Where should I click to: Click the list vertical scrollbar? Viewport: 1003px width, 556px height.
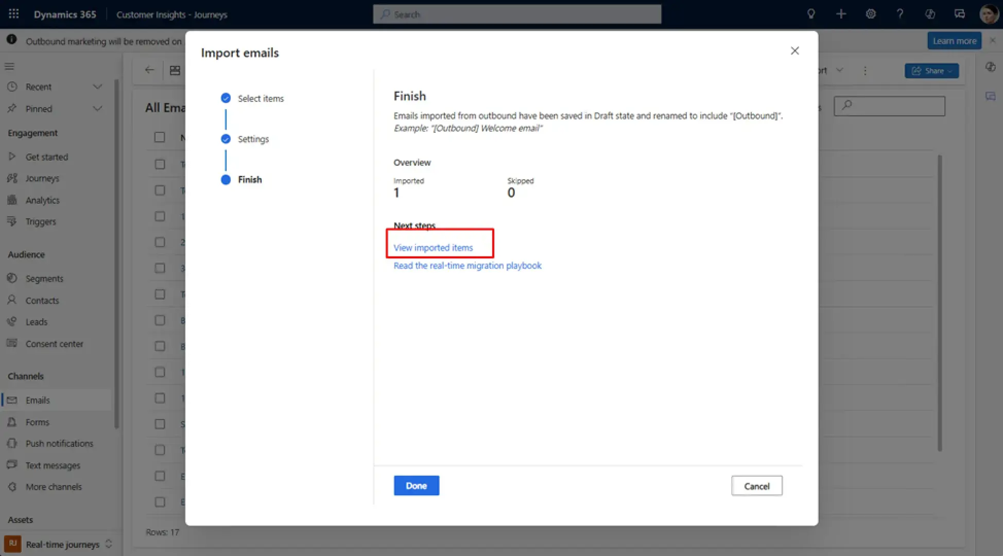[940, 303]
